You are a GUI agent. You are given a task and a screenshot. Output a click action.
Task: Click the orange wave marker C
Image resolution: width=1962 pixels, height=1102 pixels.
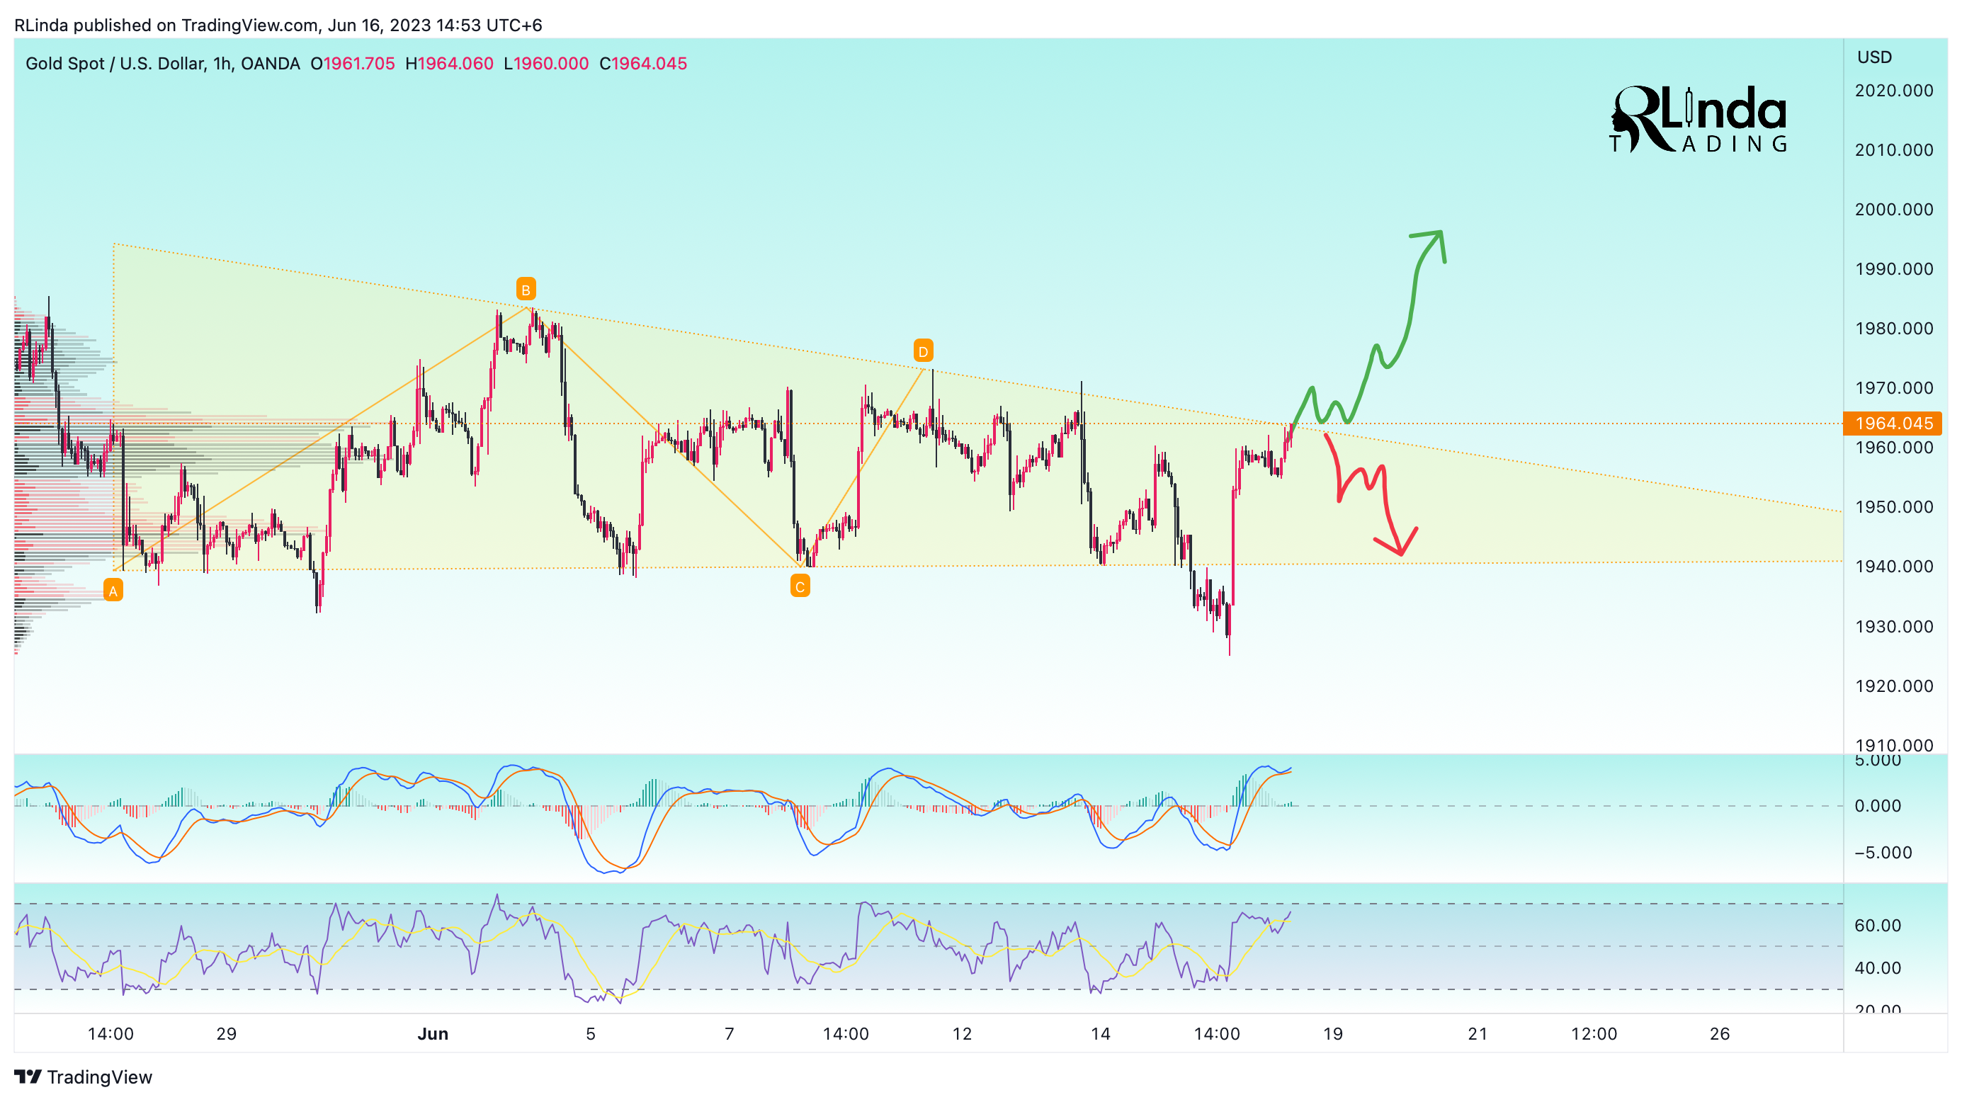[800, 586]
